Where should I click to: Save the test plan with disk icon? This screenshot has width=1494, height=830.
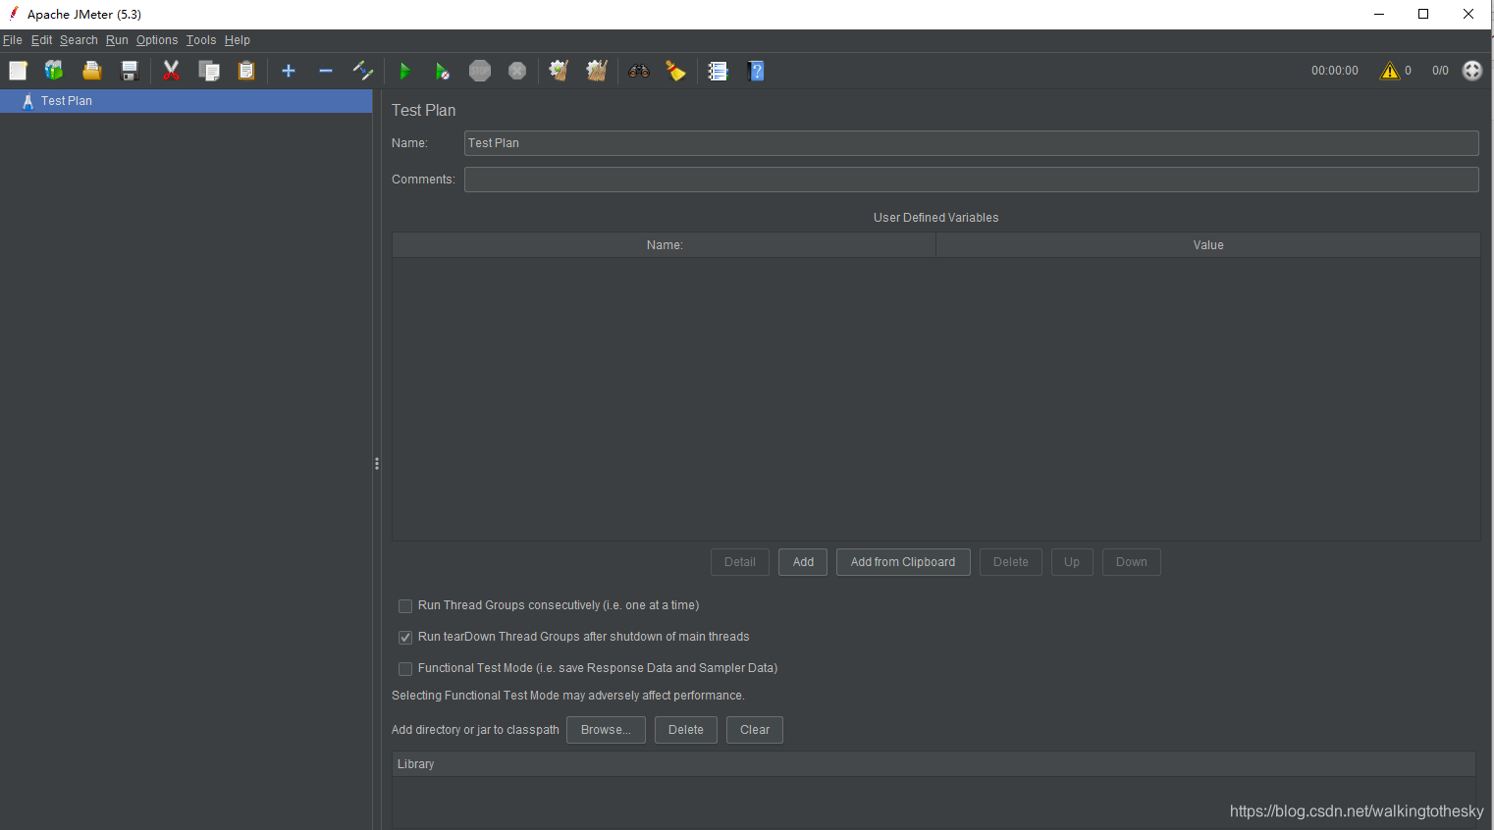(129, 71)
